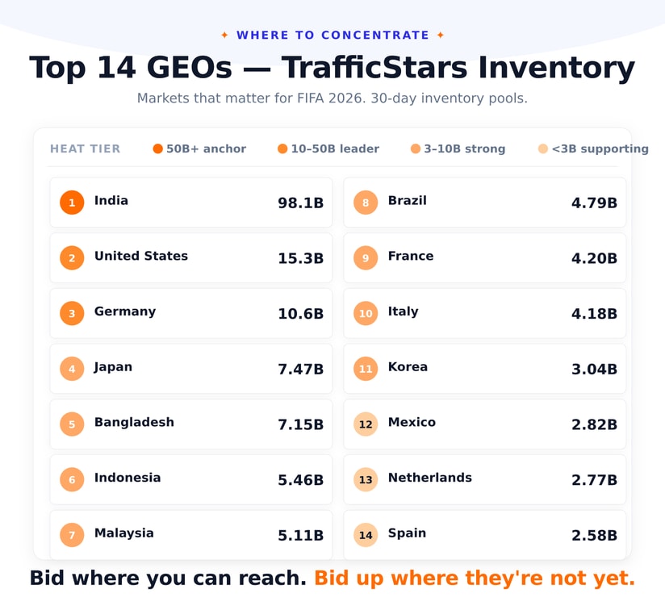Screen dimensions: 665x610
Task: Select the 10–50B leader legend dot
Action: (282, 148)
